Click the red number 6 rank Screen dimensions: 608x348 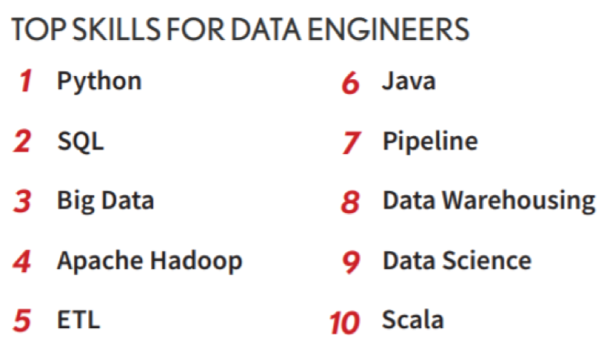[x=350, y=83]
